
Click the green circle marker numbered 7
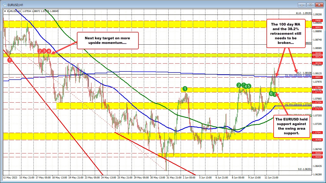click(x=275, y=94)
